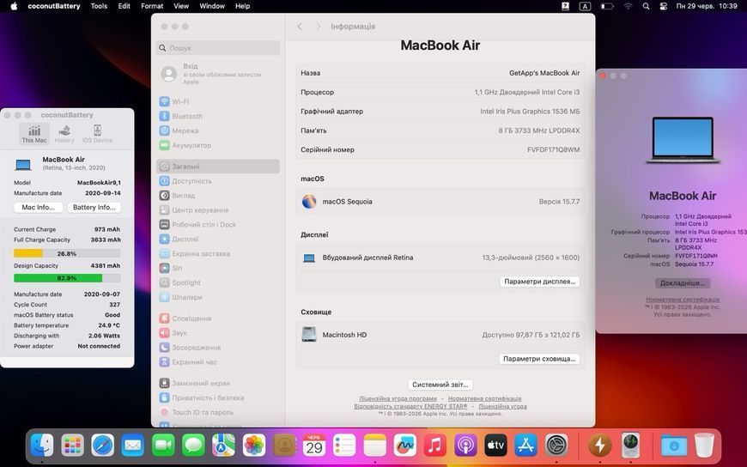The height and width of the screenshot is (467, 747).
Task: Open the Edit menu
Action: (124, 6)
